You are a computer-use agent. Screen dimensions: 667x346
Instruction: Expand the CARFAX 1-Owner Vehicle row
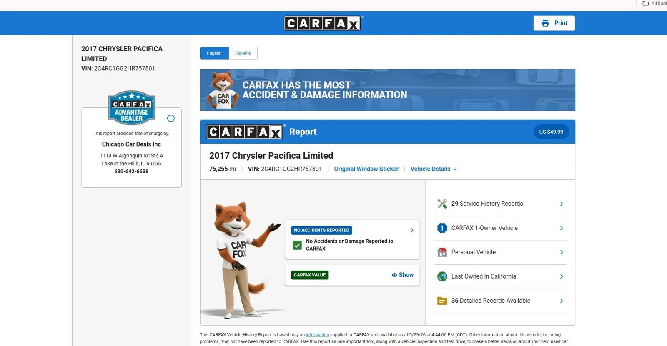coord(500,228)
